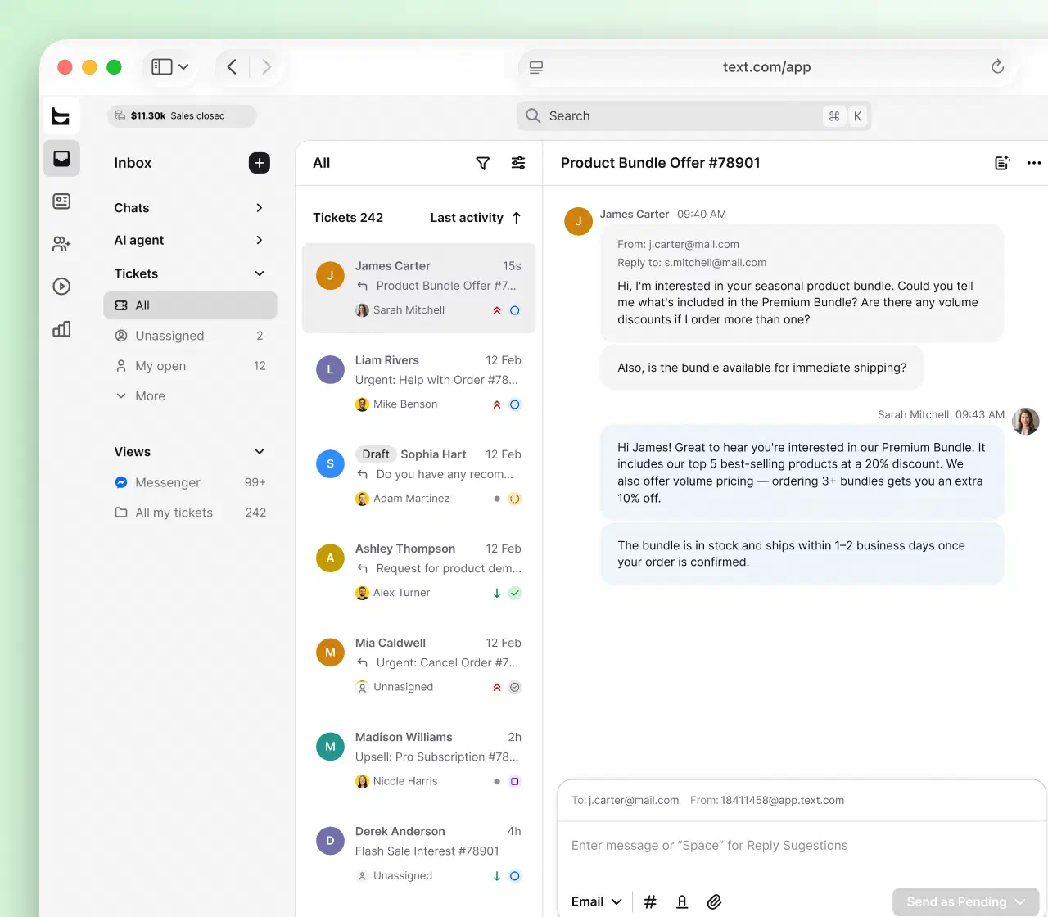
Task: Go back with browser back arrow
Action: pyautogui.click(x=232, y=67)
